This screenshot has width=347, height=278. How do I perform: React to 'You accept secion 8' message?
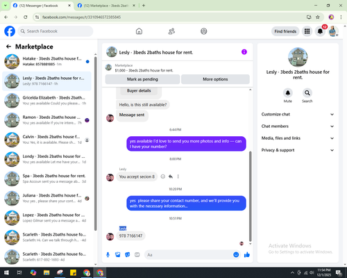(x=163, y=177)
